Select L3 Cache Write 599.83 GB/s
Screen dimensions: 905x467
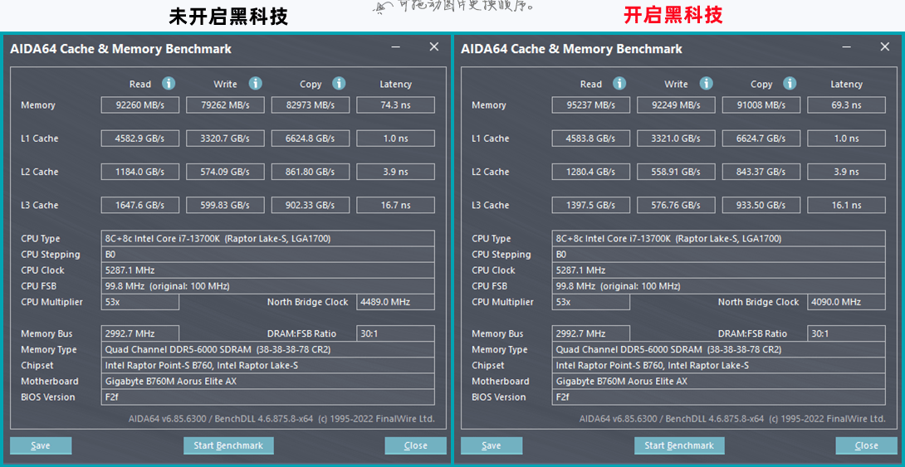click(225, 205)
